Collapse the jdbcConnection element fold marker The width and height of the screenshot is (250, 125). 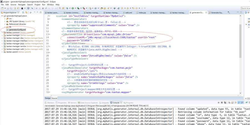[49, 34]
